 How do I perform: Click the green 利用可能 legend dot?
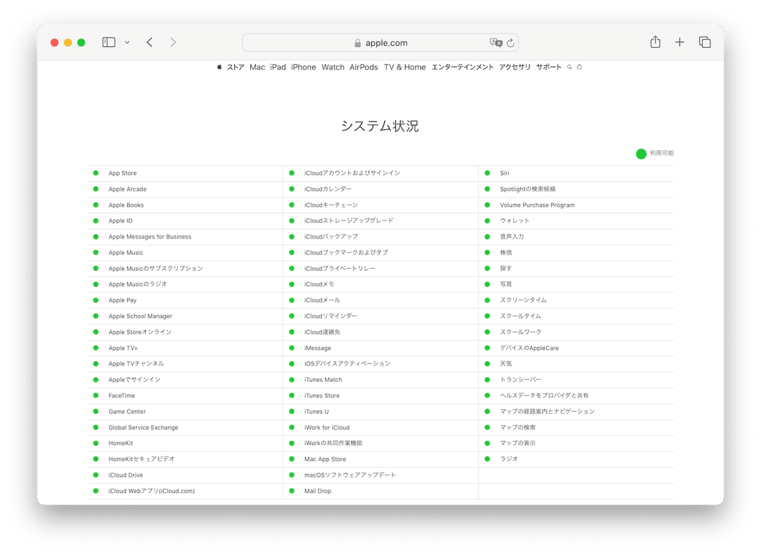(641, 153)
